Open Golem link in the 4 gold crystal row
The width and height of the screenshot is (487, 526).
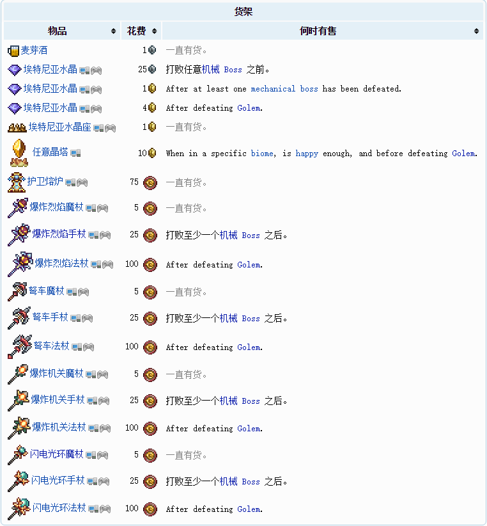point(249,108)
